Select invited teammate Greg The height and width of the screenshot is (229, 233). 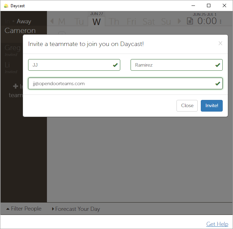point(12,48)
